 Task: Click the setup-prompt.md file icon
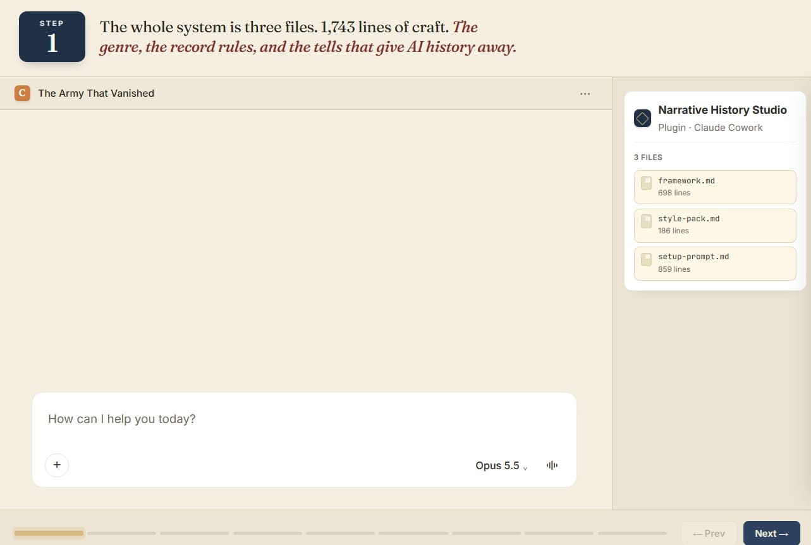point(646,259)
